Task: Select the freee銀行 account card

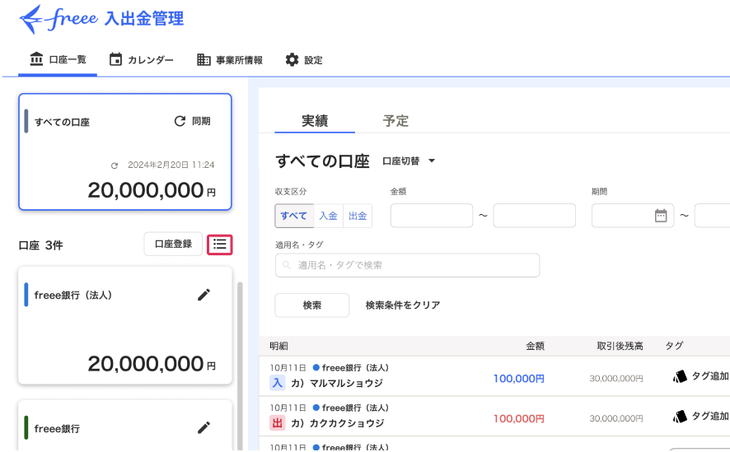Action: pyautogui.click(x=125, y=425)
